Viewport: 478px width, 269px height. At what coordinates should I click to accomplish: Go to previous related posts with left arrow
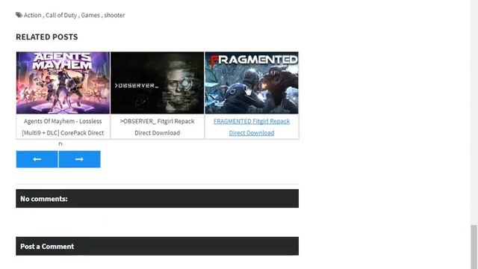pyautogui.click(x=37, y=159)
